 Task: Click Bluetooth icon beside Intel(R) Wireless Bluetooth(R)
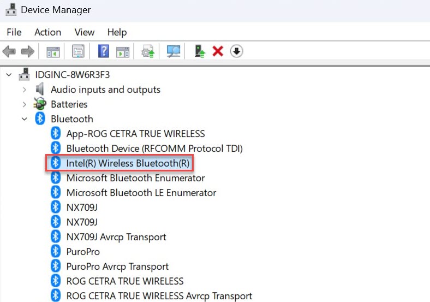point(56,163)
